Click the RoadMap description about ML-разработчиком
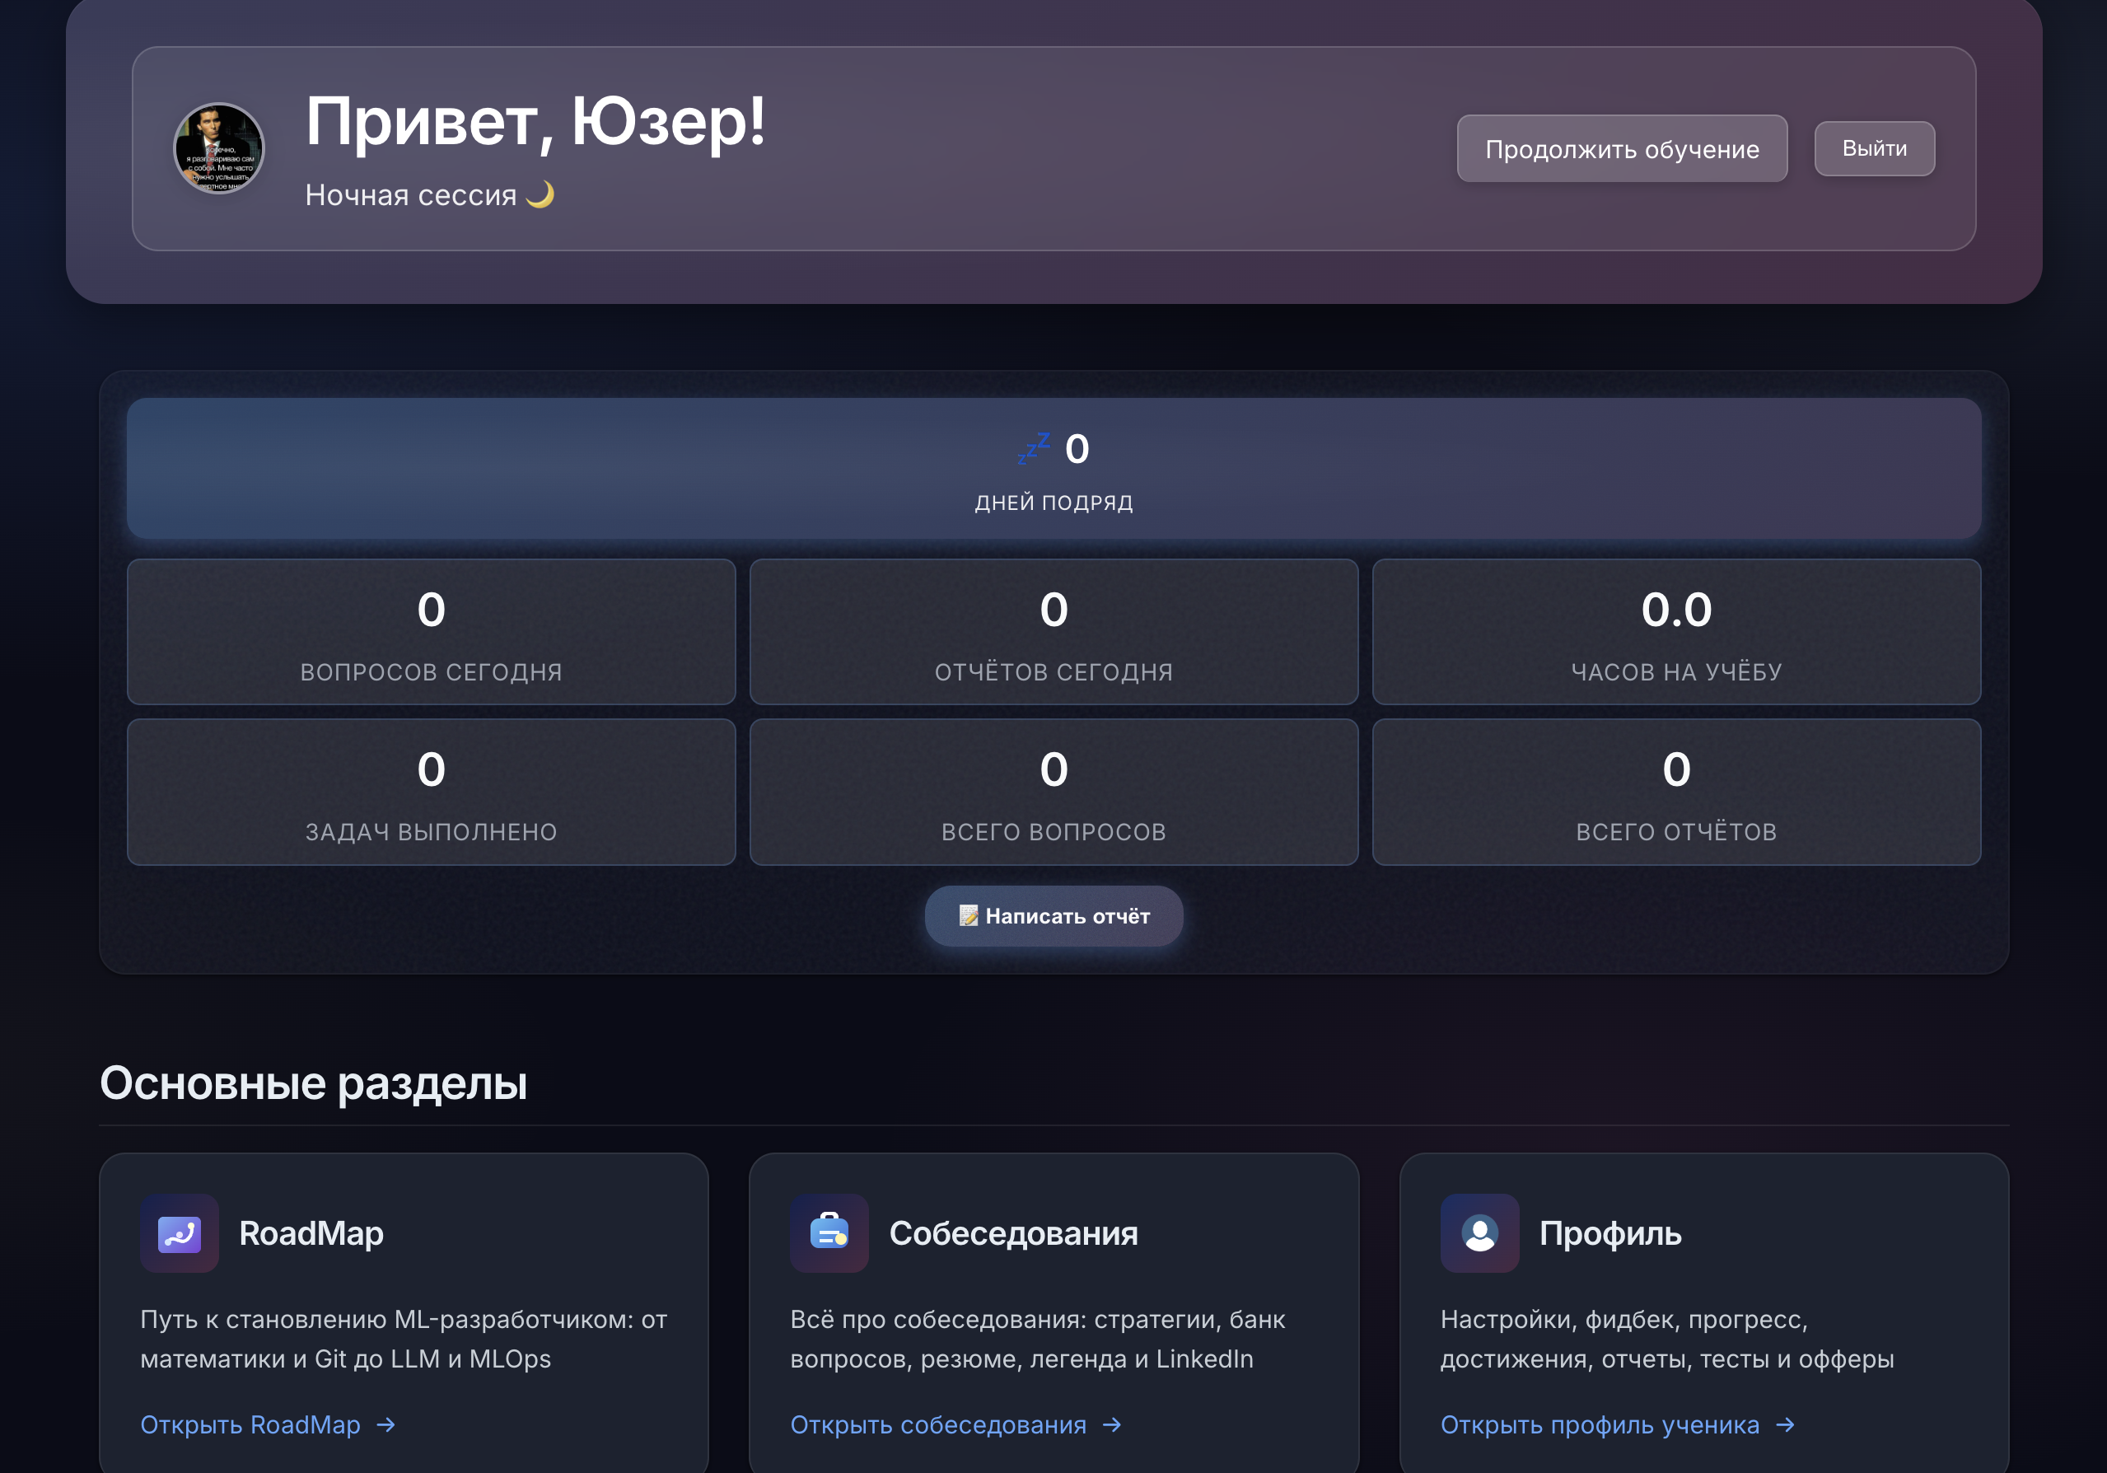 (x=404, y=1339)
